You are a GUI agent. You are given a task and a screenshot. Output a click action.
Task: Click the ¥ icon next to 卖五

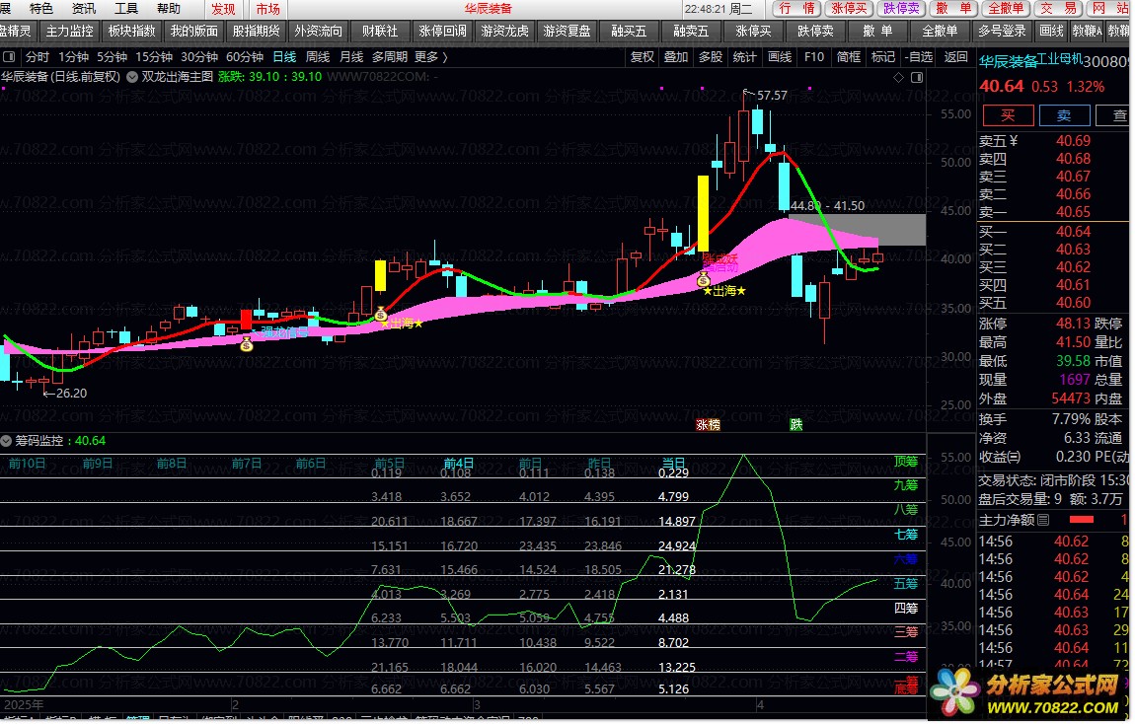[x=1013, y=140]
